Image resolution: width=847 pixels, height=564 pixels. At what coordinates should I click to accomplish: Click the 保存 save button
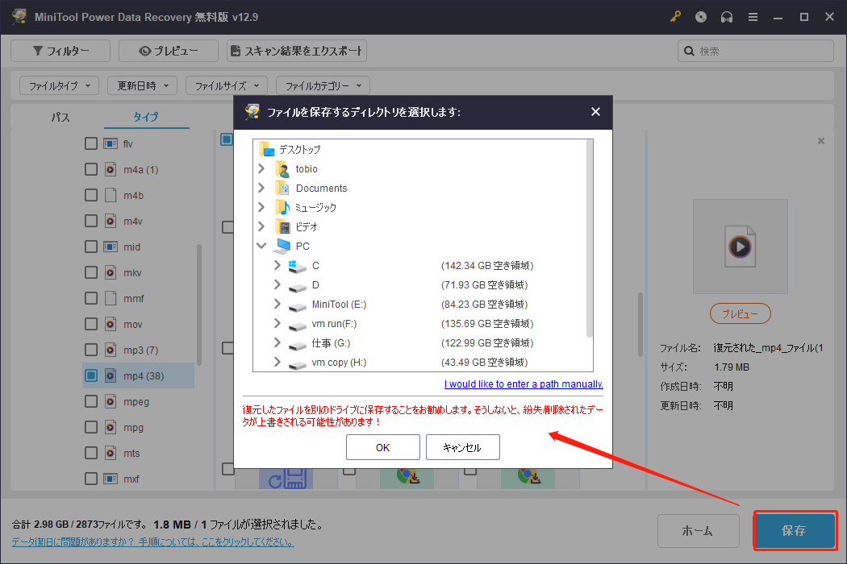click(x=794, y=530)
